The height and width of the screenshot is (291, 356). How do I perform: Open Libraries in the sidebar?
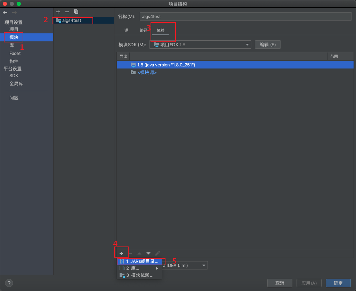coord(11,46)
